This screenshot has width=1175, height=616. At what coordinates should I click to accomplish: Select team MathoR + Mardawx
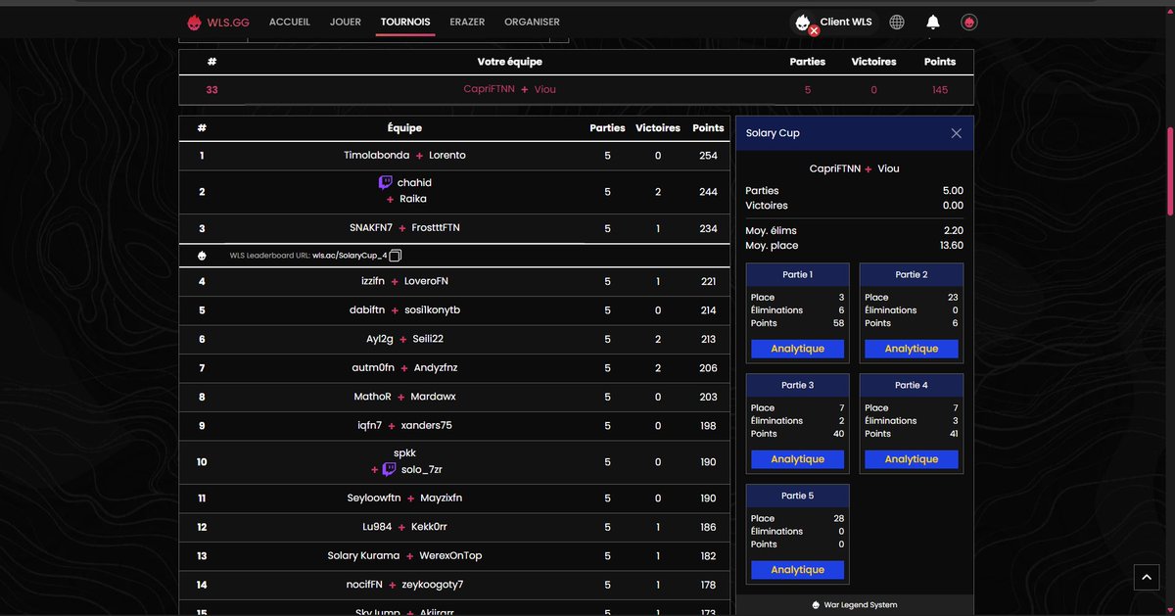tap(454, 397)
